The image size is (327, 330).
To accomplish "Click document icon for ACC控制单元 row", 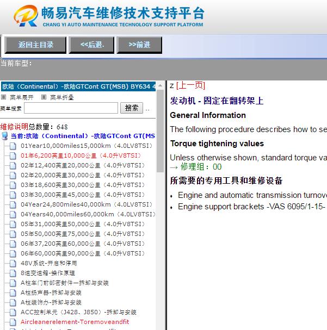I will 13,312.
